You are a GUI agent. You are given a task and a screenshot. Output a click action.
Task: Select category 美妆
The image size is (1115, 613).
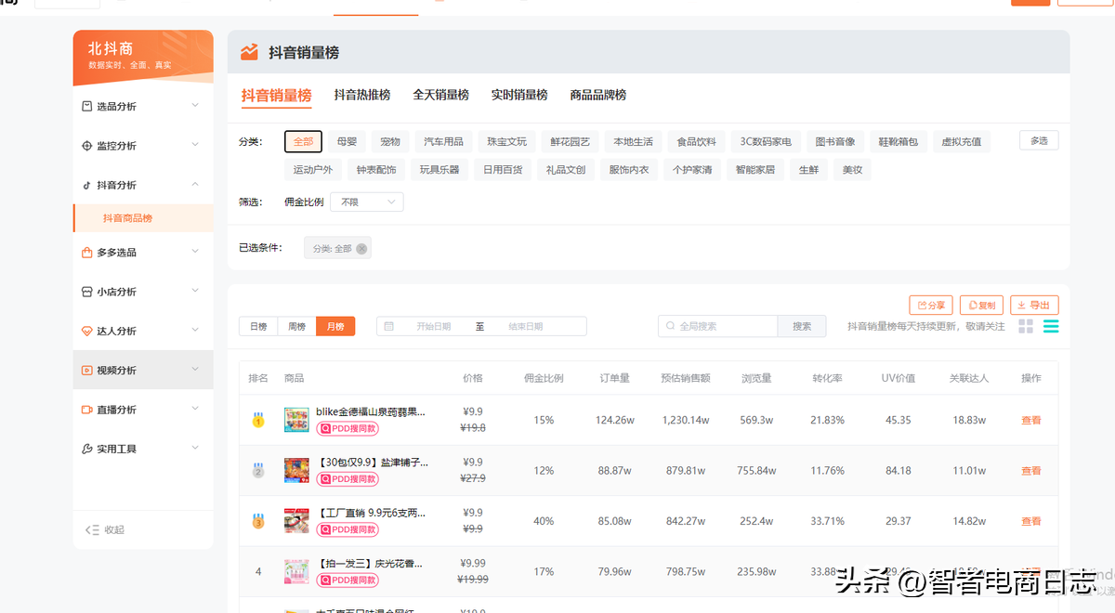pyautogui.click(x=852, y=170)
